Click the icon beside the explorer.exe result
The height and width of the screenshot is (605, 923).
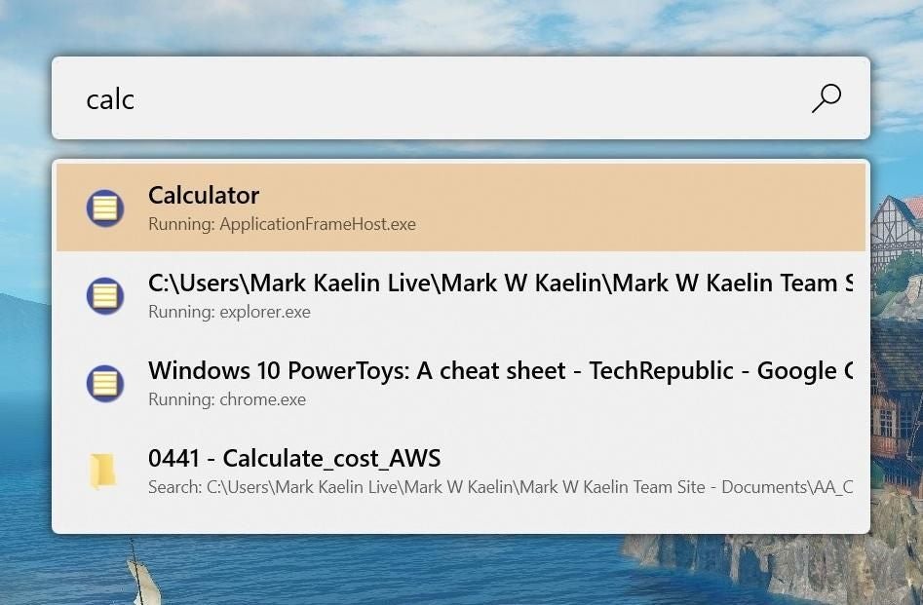point(105,295)
